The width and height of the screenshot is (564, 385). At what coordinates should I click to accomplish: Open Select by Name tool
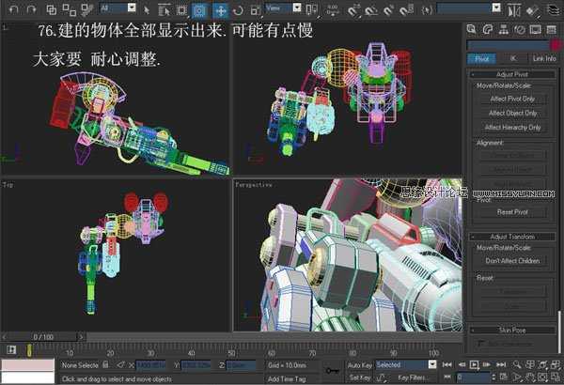tap(164, 10)
